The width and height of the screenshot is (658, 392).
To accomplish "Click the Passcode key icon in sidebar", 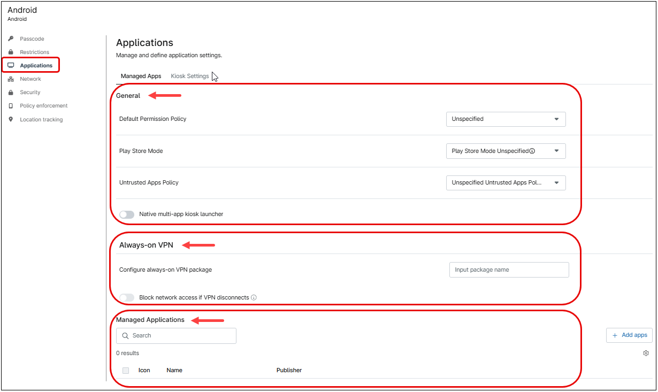I will coord(11,39).
